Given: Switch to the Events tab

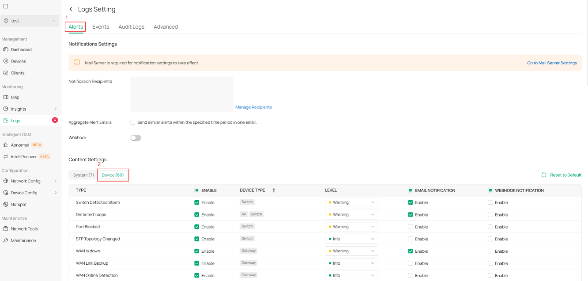Looking at the screenshot, I should click(x=101, y=27).
